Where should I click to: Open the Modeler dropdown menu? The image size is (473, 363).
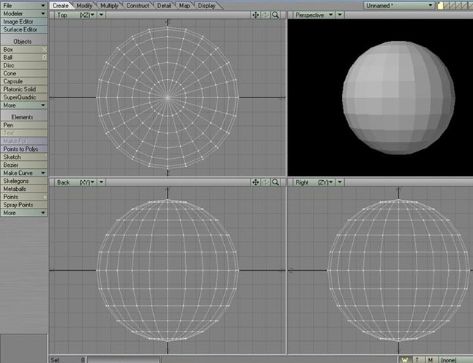(x=24, y=14)
